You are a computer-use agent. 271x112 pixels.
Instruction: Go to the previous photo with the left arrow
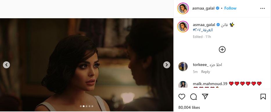6,65
